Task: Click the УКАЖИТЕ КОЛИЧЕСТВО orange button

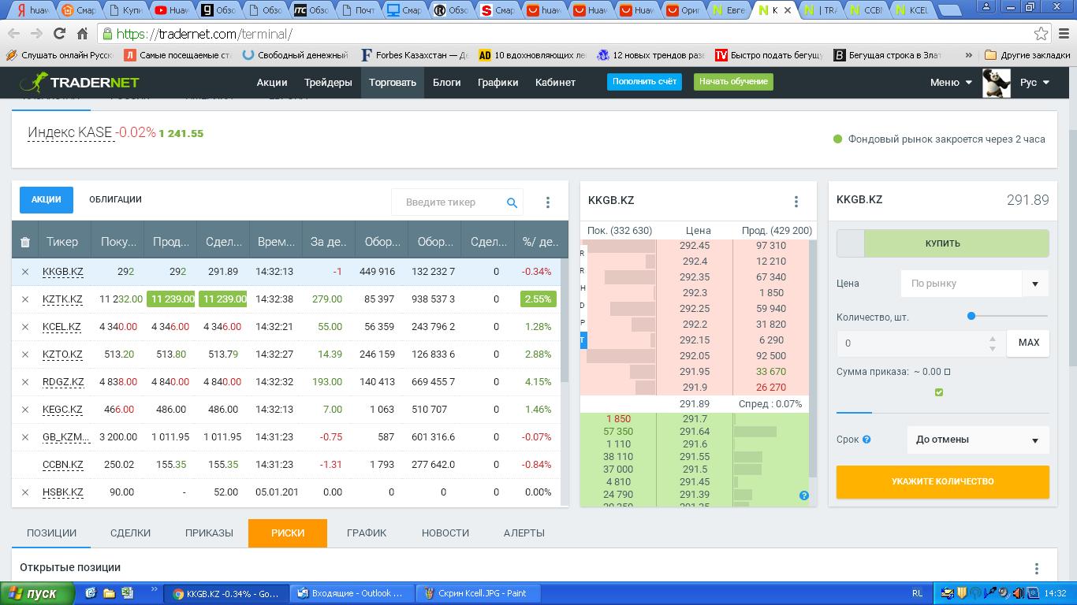Action: pyautogui.click(x=943, y=481)
